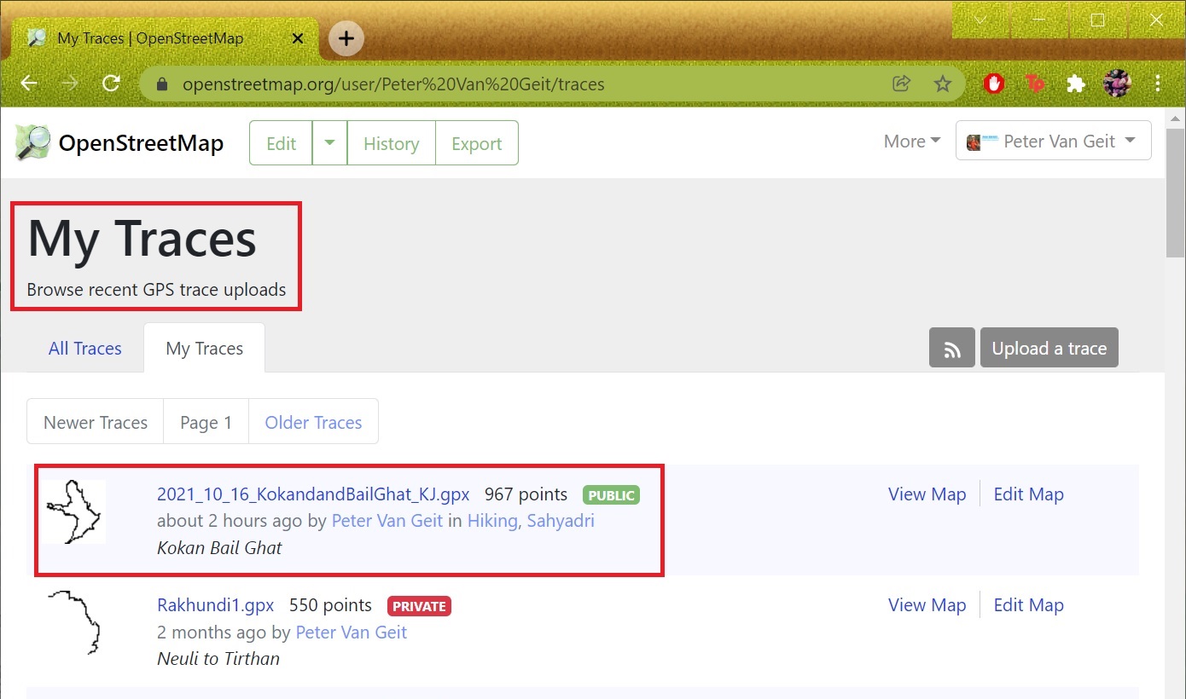Go back with the browser back arrow
The height and width of the screenshot is (699, 1186).
pyautogui.click(x=29, y=84)
